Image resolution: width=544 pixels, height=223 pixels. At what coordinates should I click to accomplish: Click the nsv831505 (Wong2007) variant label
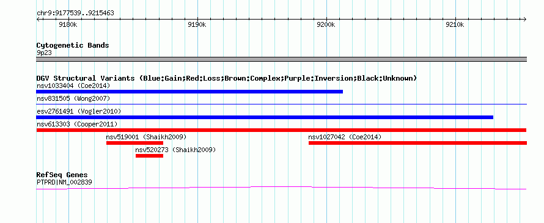(x=73, y=99)
